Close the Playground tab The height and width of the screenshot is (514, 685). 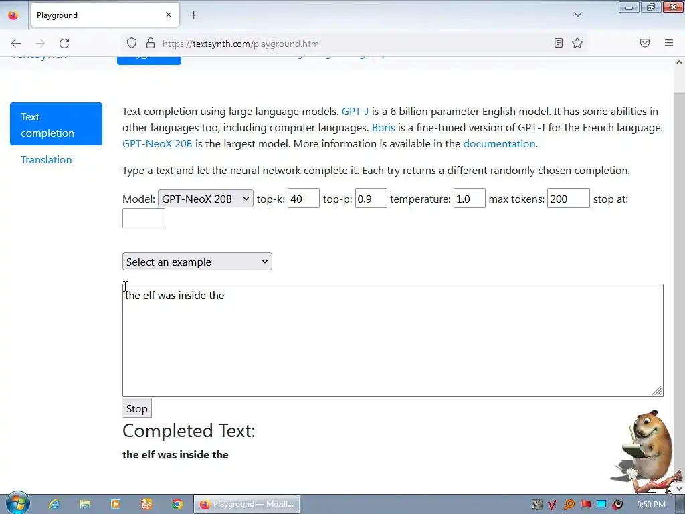[169, 15]
